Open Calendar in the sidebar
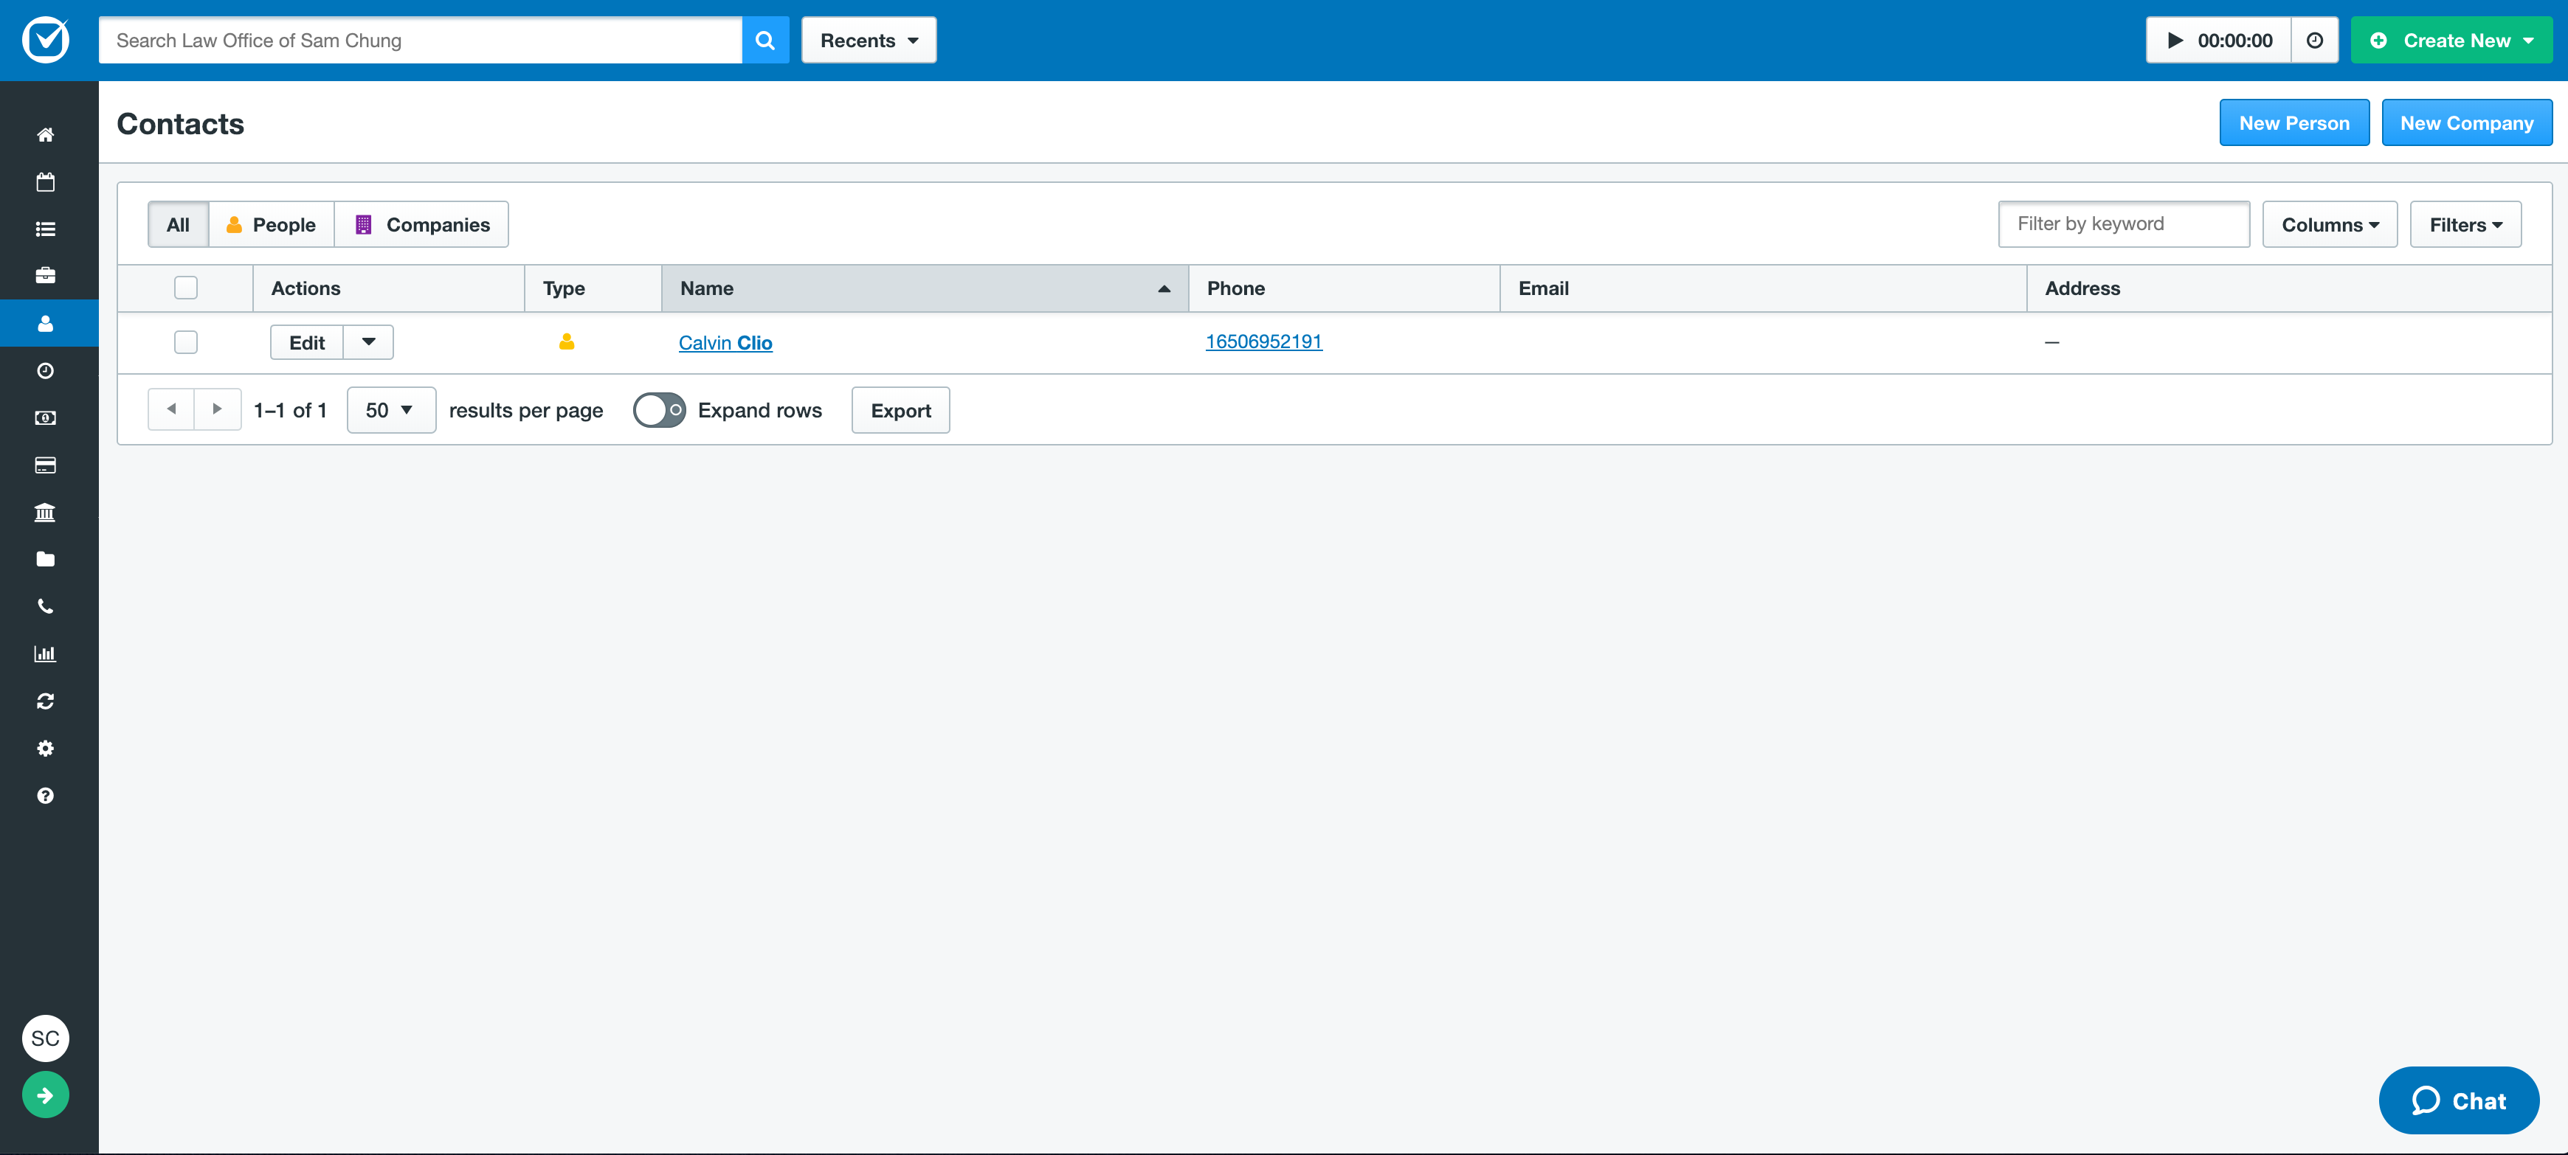2568x1155 pixels. click(x=46, y=181)
